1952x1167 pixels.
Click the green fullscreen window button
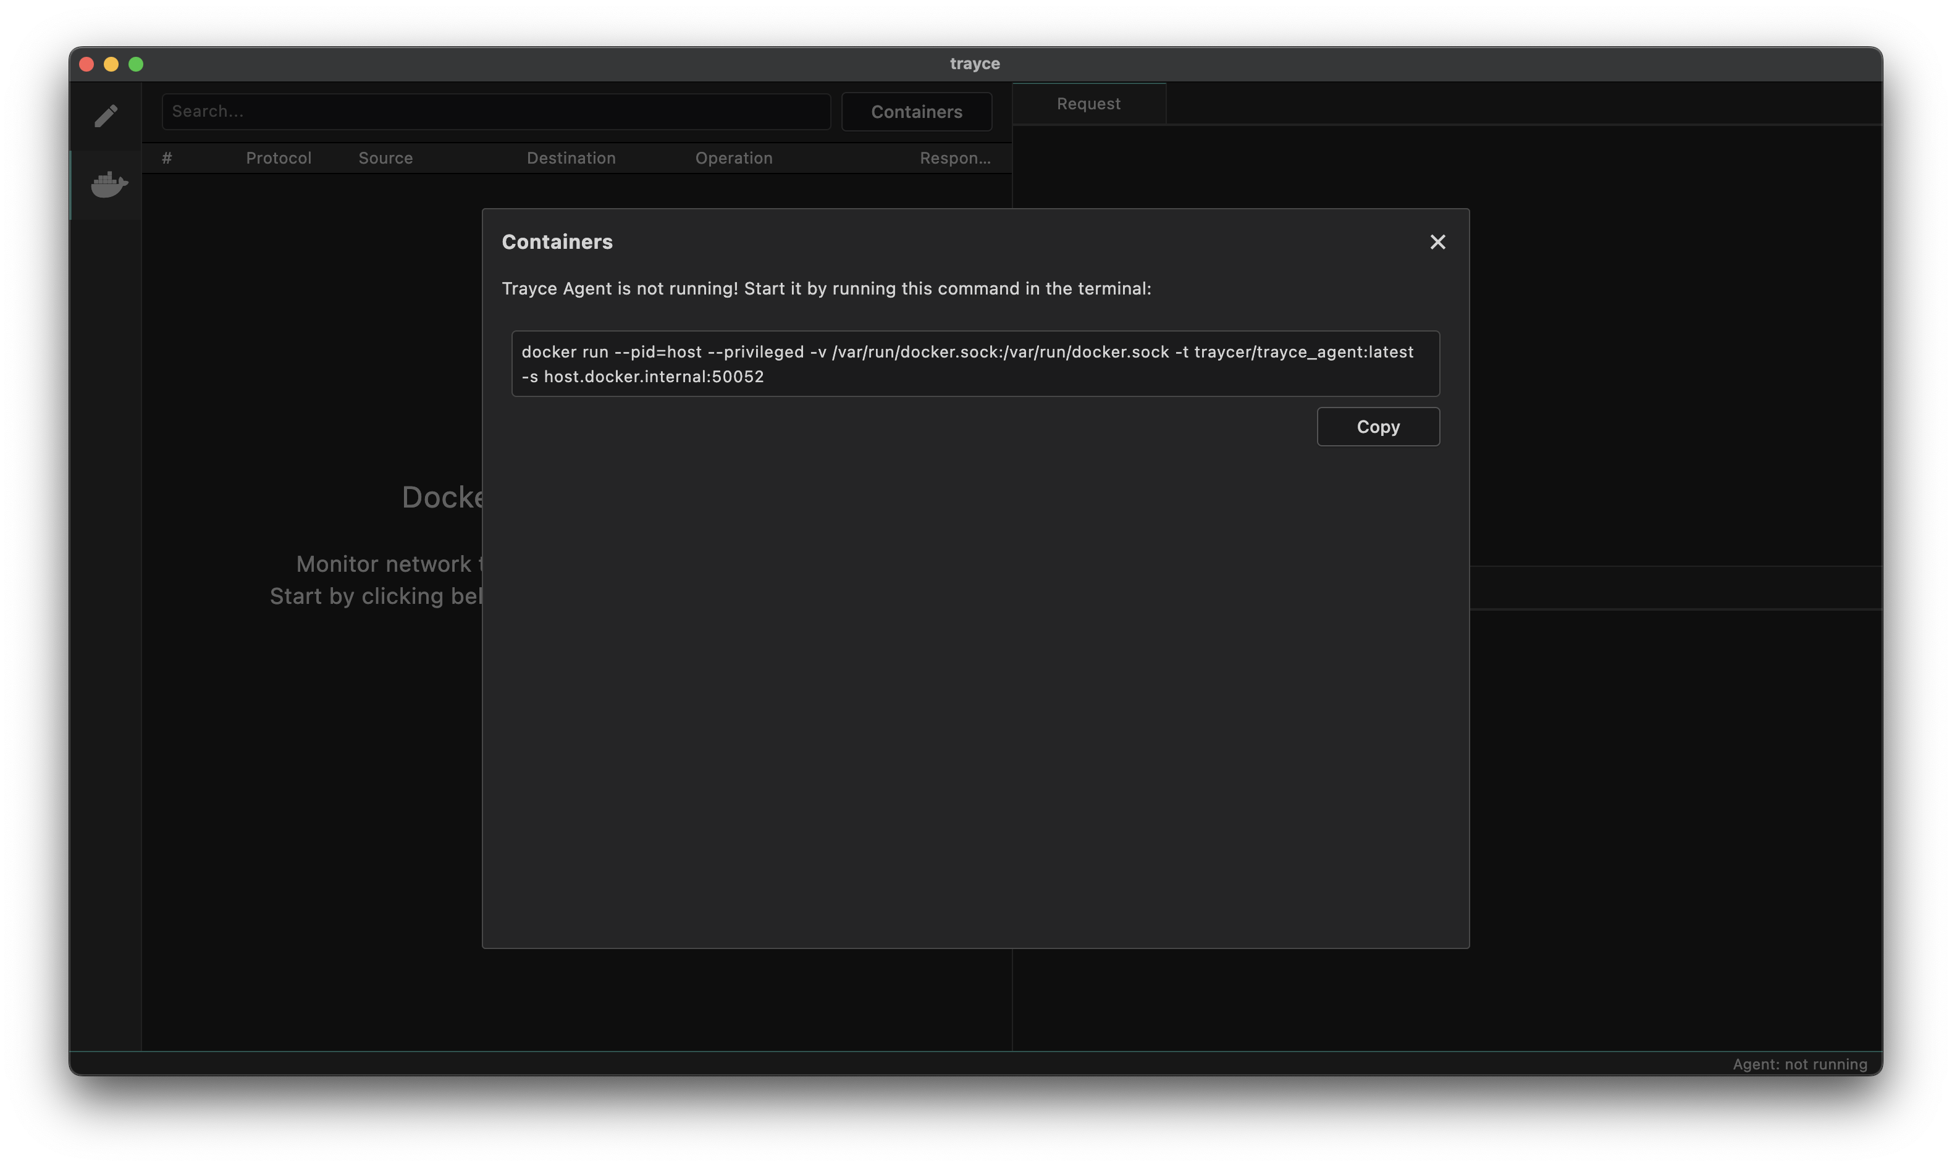click(136, 64)
